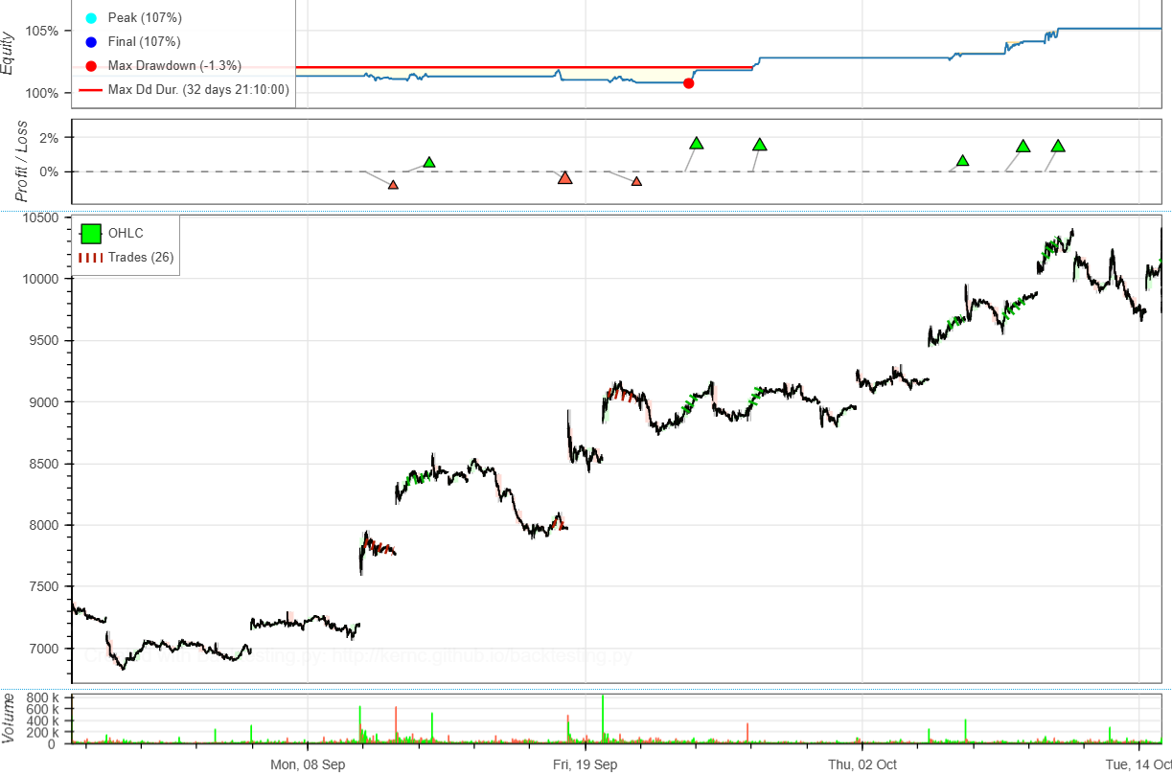Image resolution: width=1172 pixels, height=776 pixels.
Task: Click the leftmost green profit triangle marker
Action: 429,163
